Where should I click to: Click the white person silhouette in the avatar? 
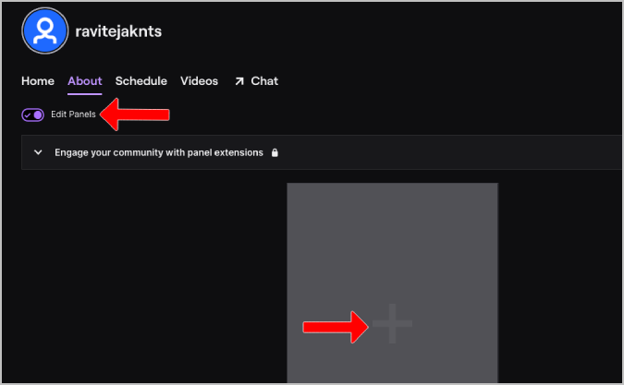point(45,31)
